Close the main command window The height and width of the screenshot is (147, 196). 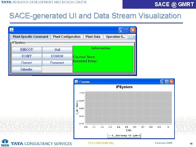pos(133,30)
